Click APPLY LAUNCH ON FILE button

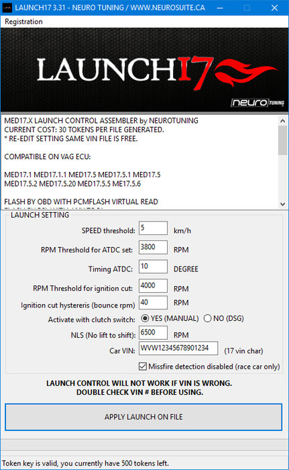coord(143,417)
